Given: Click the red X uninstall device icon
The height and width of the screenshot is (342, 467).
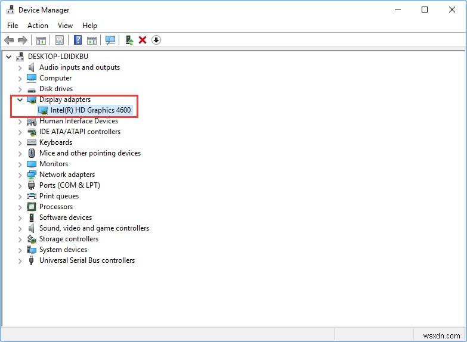Looking at the screenshot, I should tap(143, 40).
